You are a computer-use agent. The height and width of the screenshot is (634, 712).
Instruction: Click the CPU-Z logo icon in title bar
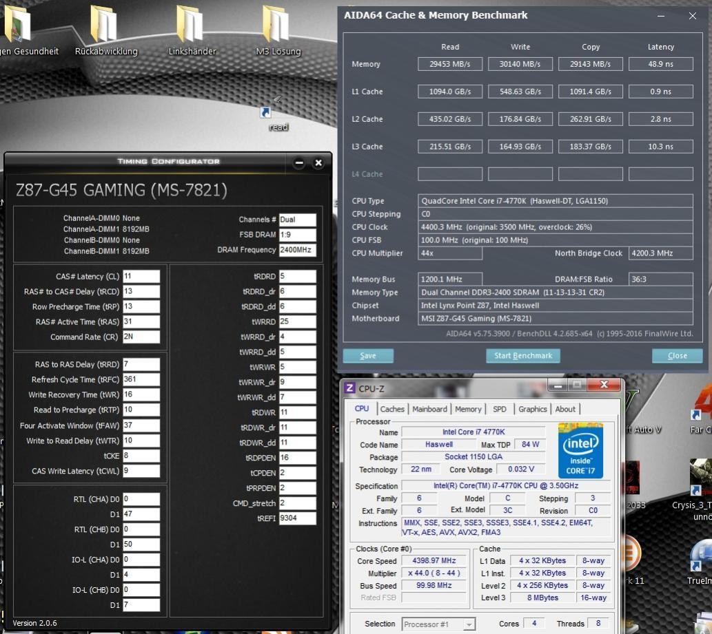pyautogui.click(x=349, y=388)
